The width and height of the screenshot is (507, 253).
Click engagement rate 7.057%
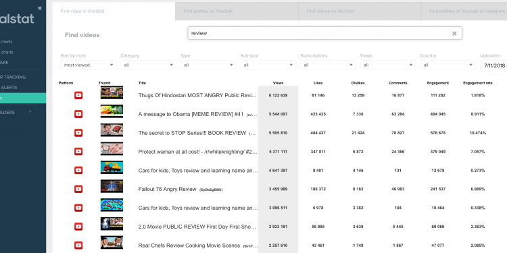[477, 152]
